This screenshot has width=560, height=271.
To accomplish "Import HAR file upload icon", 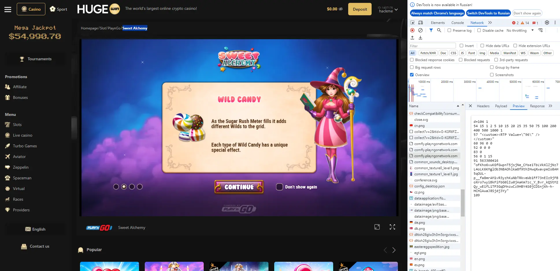I will coord(412,38).
